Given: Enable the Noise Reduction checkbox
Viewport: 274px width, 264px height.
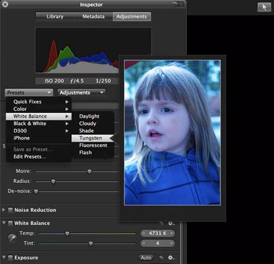Looking at the screenshot, I should (x=10, y=210).
